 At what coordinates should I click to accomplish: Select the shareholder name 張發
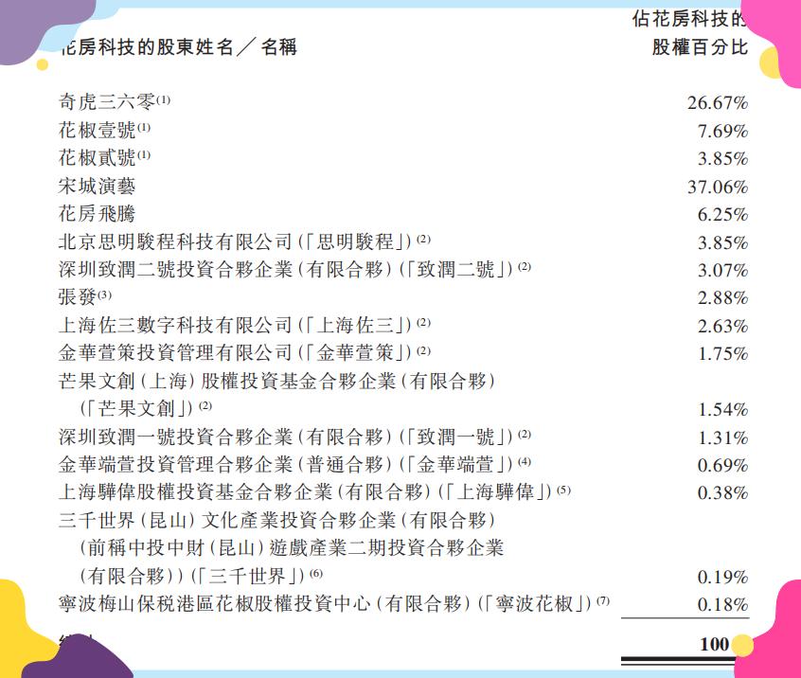coord(78,296)
